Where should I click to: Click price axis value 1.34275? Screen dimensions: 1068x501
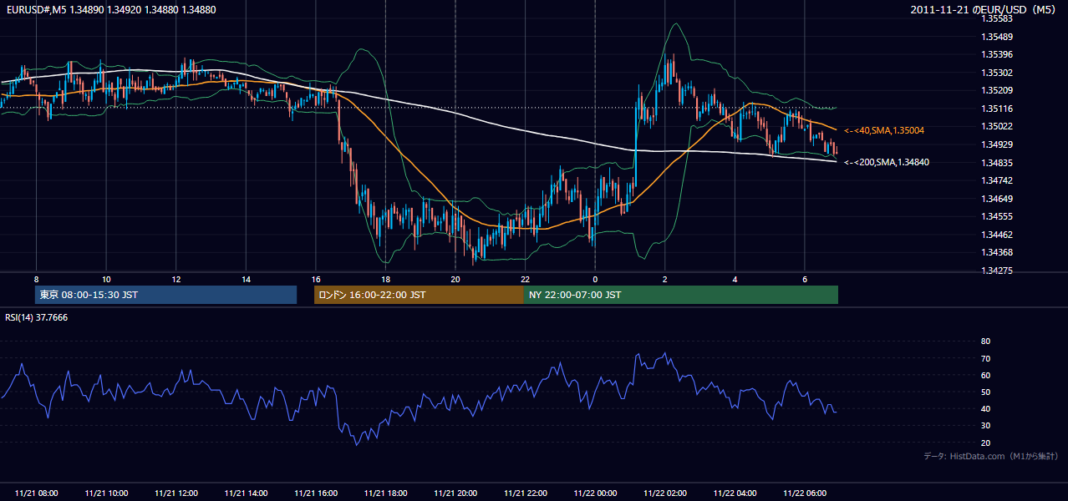(x=997, y=271)
